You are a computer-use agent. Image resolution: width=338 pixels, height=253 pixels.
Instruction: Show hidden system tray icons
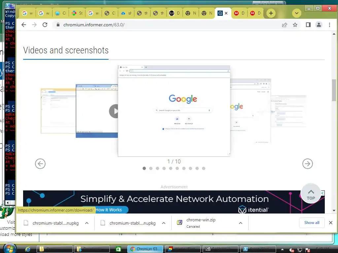click(282, 250)
